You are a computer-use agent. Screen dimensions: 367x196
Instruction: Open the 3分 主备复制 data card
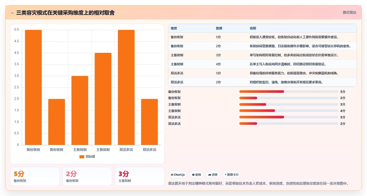(140, 176)
